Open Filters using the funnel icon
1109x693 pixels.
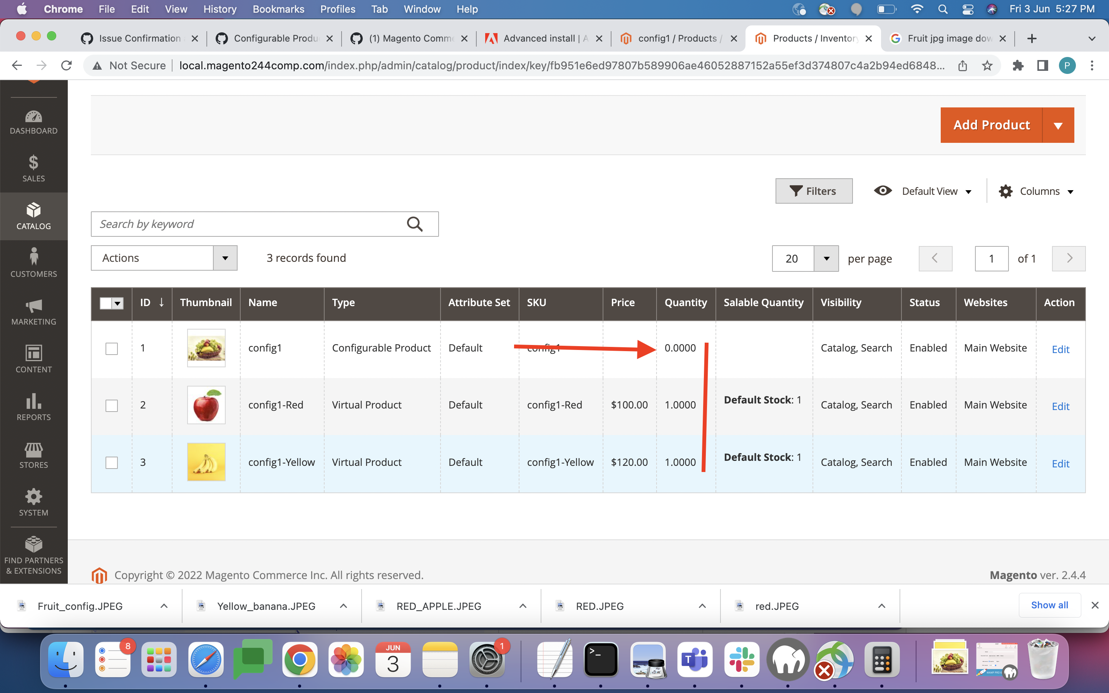(814, 191)
